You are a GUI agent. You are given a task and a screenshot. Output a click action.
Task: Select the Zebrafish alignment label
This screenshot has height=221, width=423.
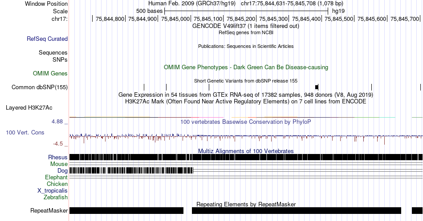point(56,197)
